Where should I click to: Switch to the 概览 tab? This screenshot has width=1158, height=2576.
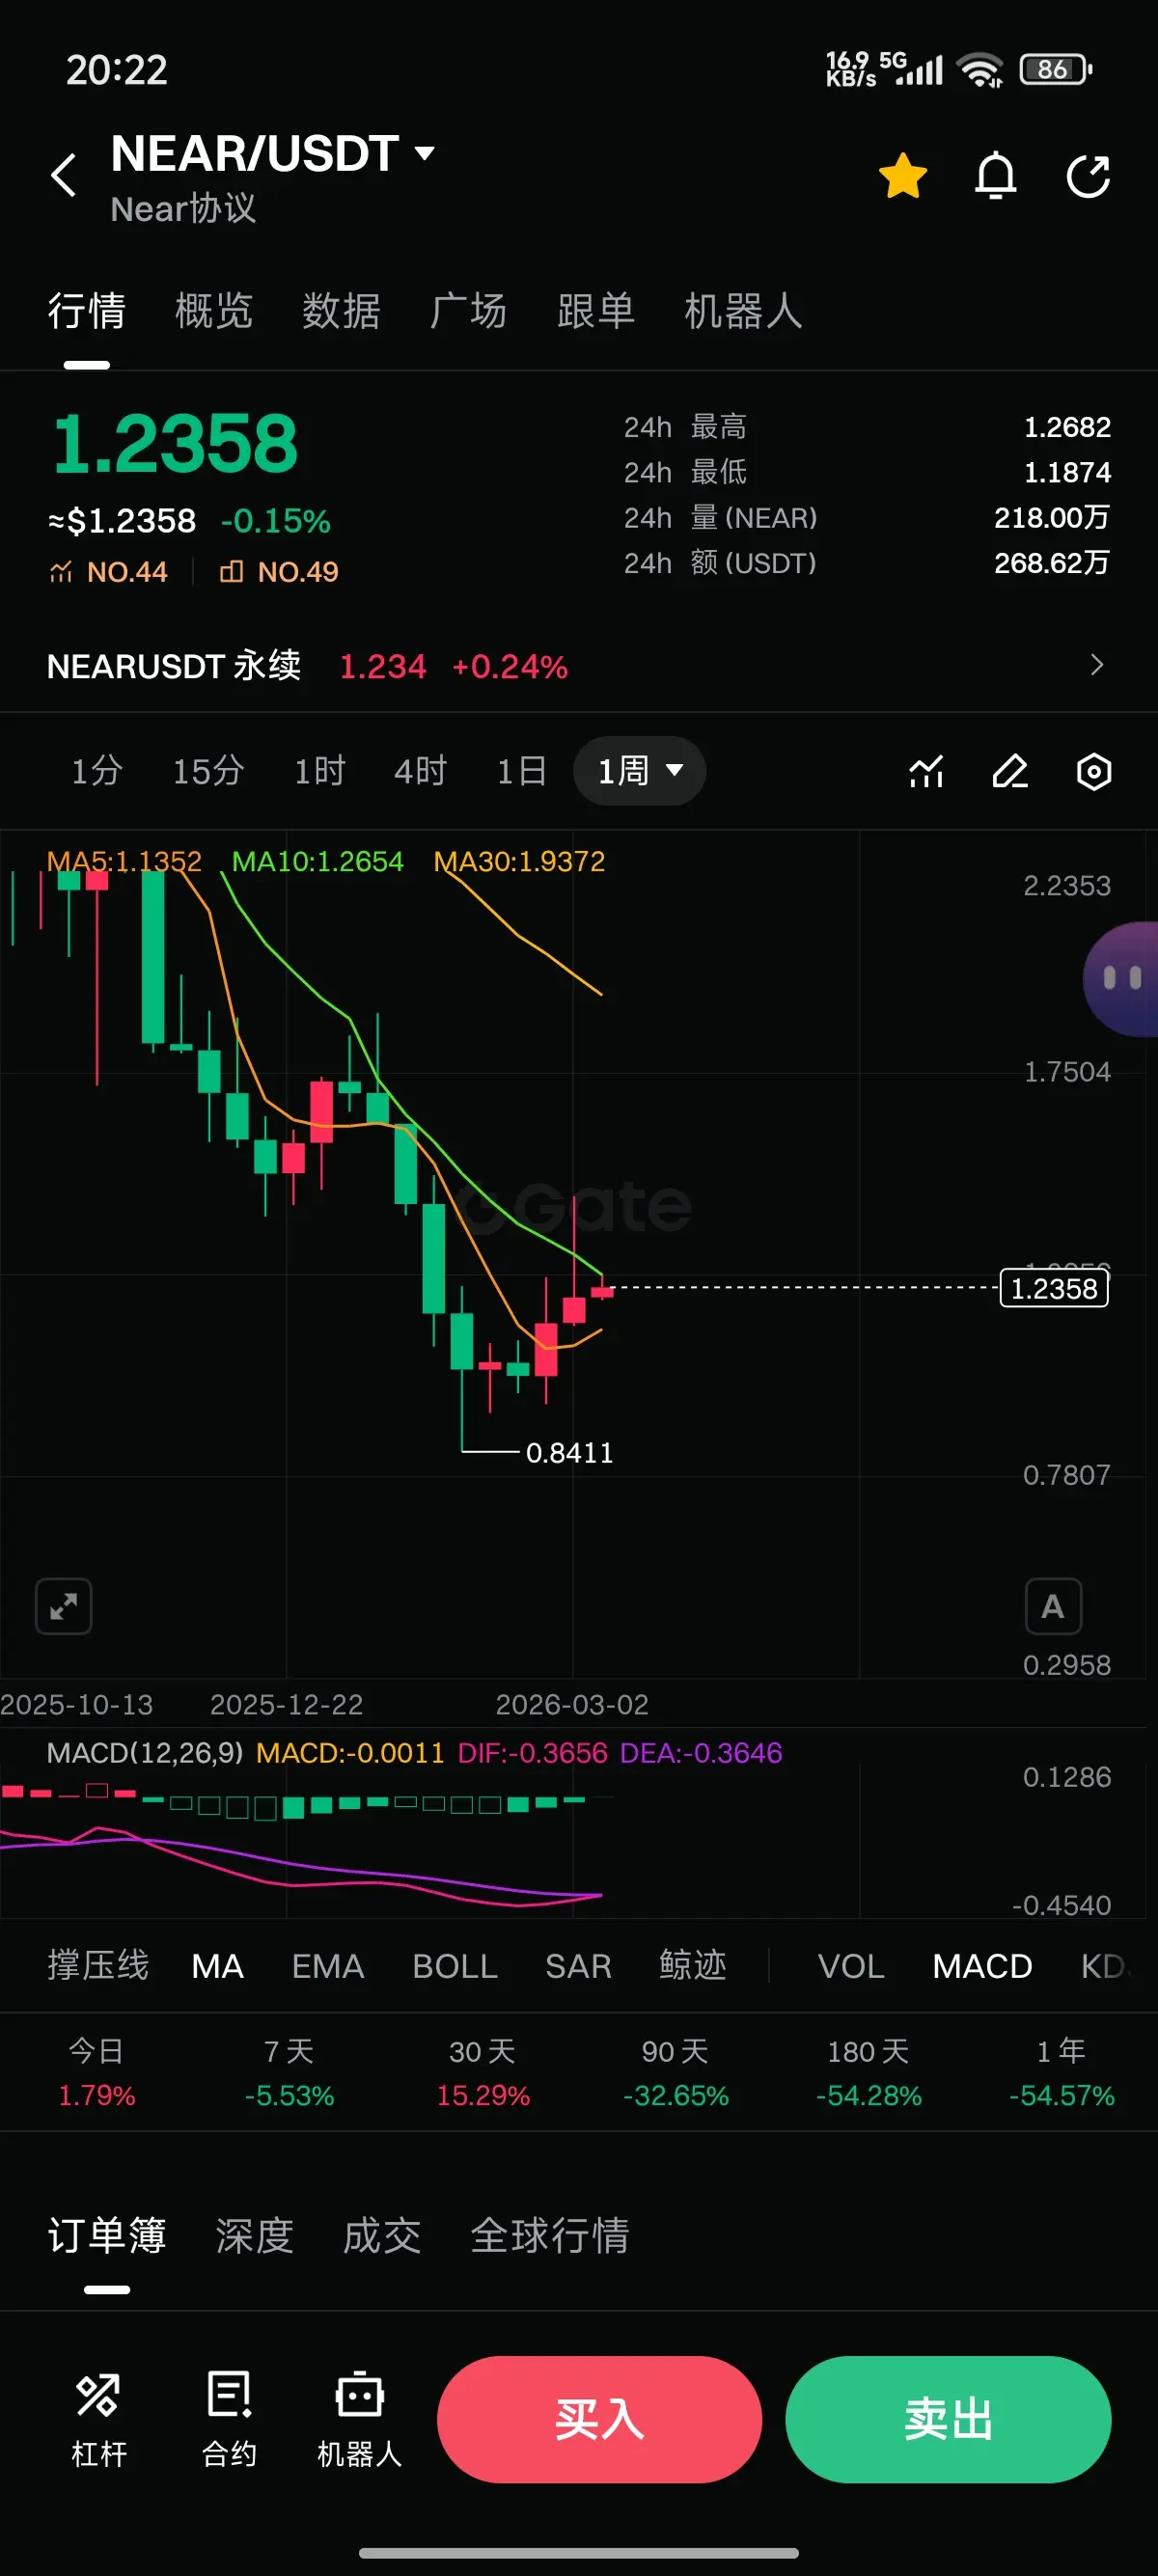(x=214, y=311)
